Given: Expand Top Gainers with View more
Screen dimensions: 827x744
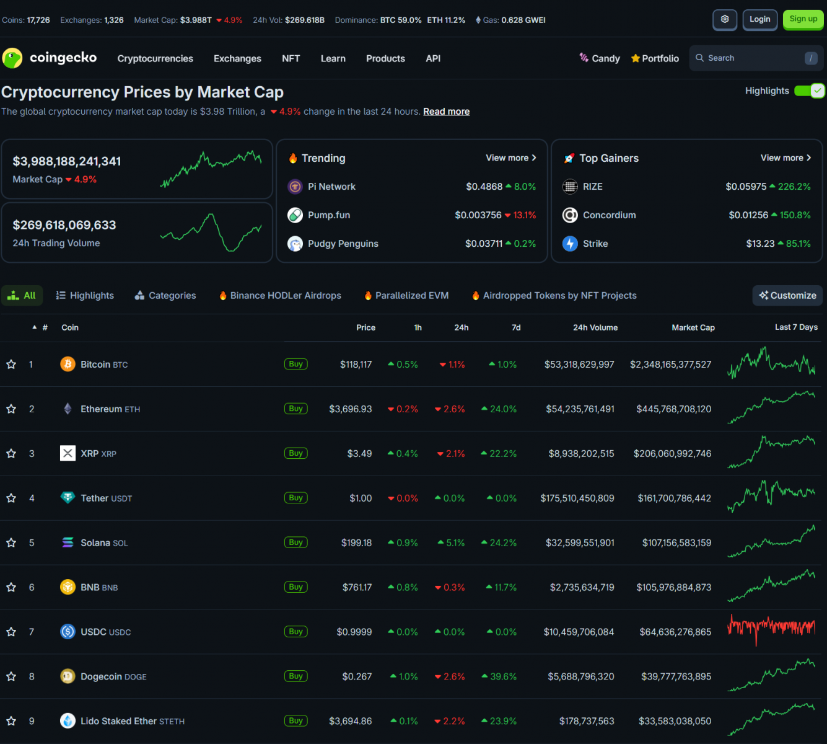Looking at the screenshot, I should [785, 158].
